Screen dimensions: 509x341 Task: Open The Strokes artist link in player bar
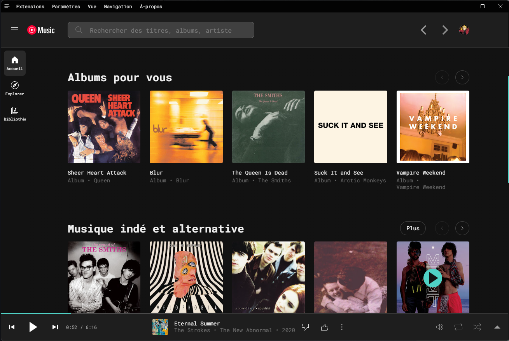click(x=192, y=331)
